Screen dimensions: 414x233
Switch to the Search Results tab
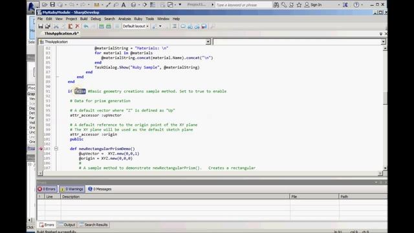93,225
